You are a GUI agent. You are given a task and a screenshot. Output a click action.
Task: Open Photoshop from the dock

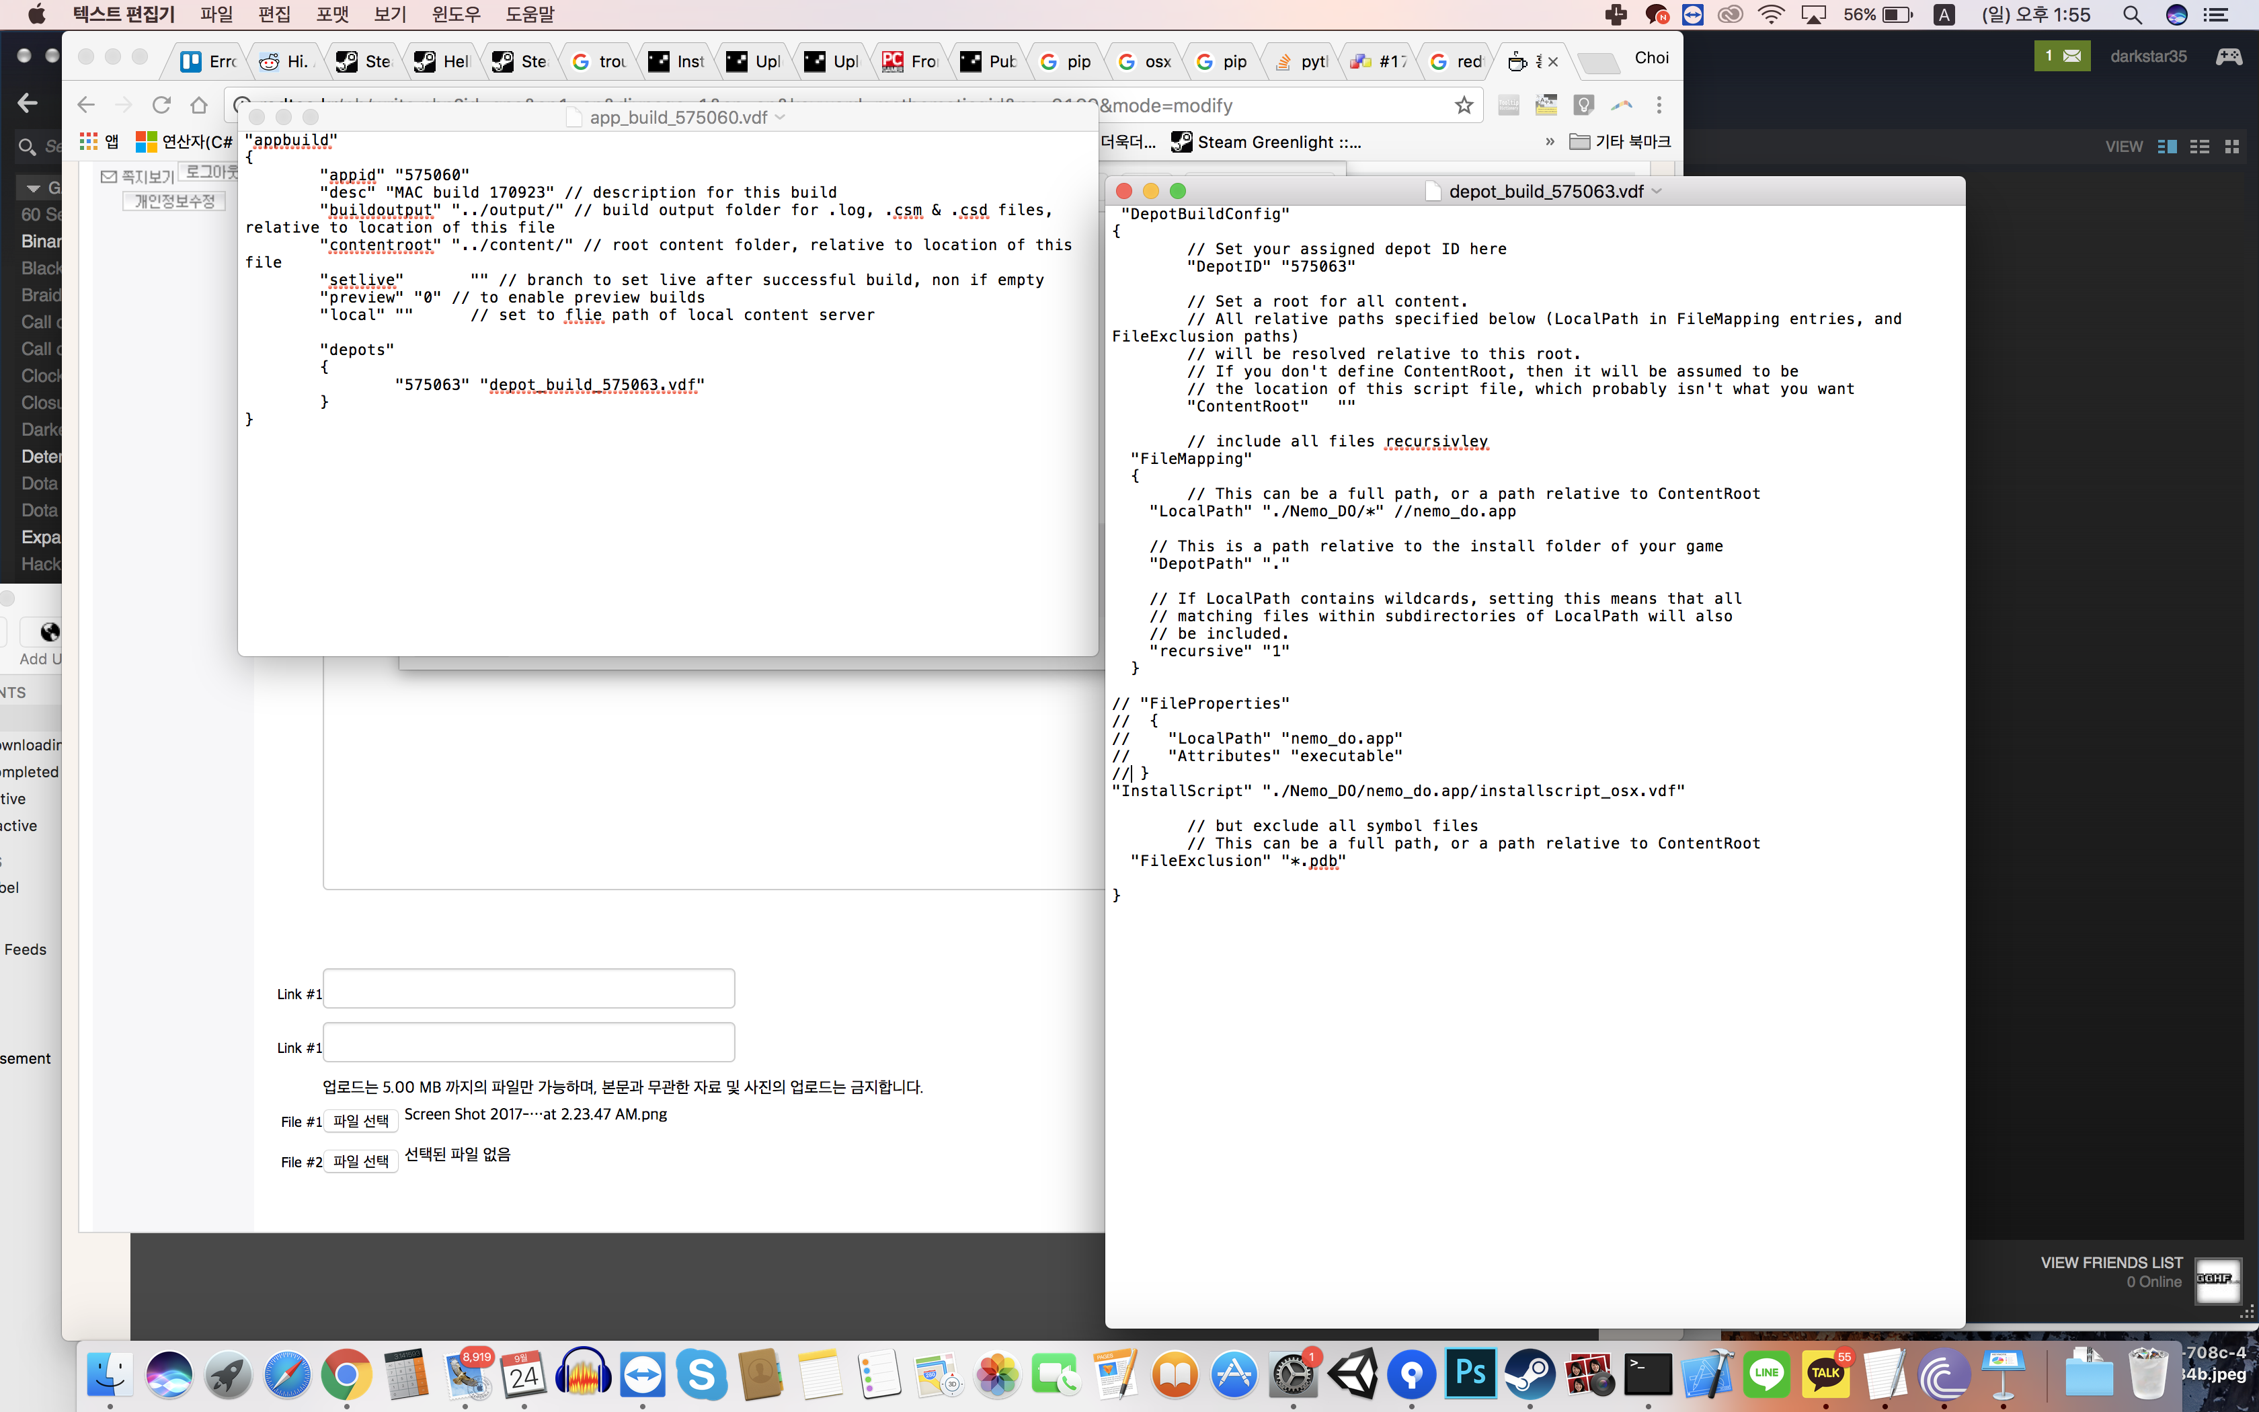[x=1471, y=1374]
